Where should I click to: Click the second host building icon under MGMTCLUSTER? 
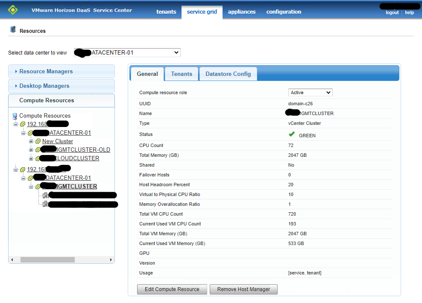(x=45, y=204)
